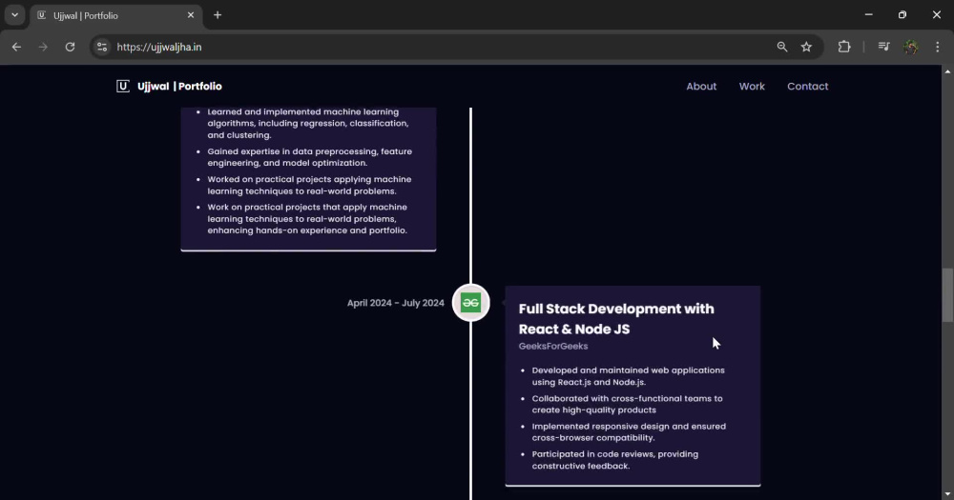954x500 pixels.
Task: Click the browser back arrow
Action: [16, 47]
